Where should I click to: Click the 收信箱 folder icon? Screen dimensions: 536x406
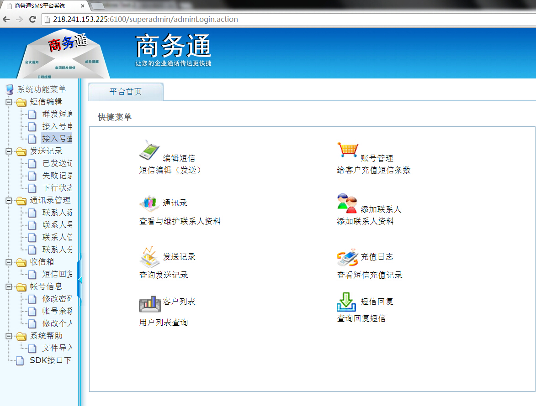21,262
